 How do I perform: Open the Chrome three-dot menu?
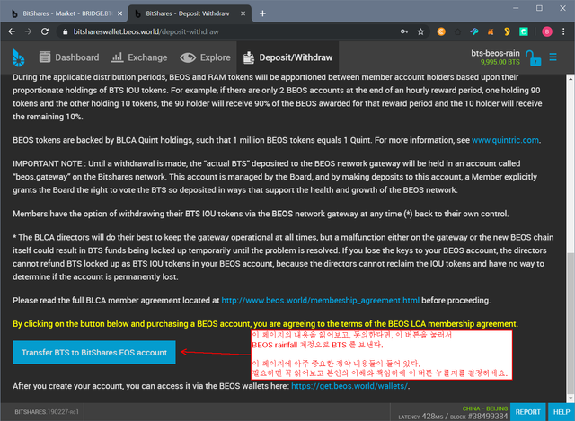coord(563,32)
